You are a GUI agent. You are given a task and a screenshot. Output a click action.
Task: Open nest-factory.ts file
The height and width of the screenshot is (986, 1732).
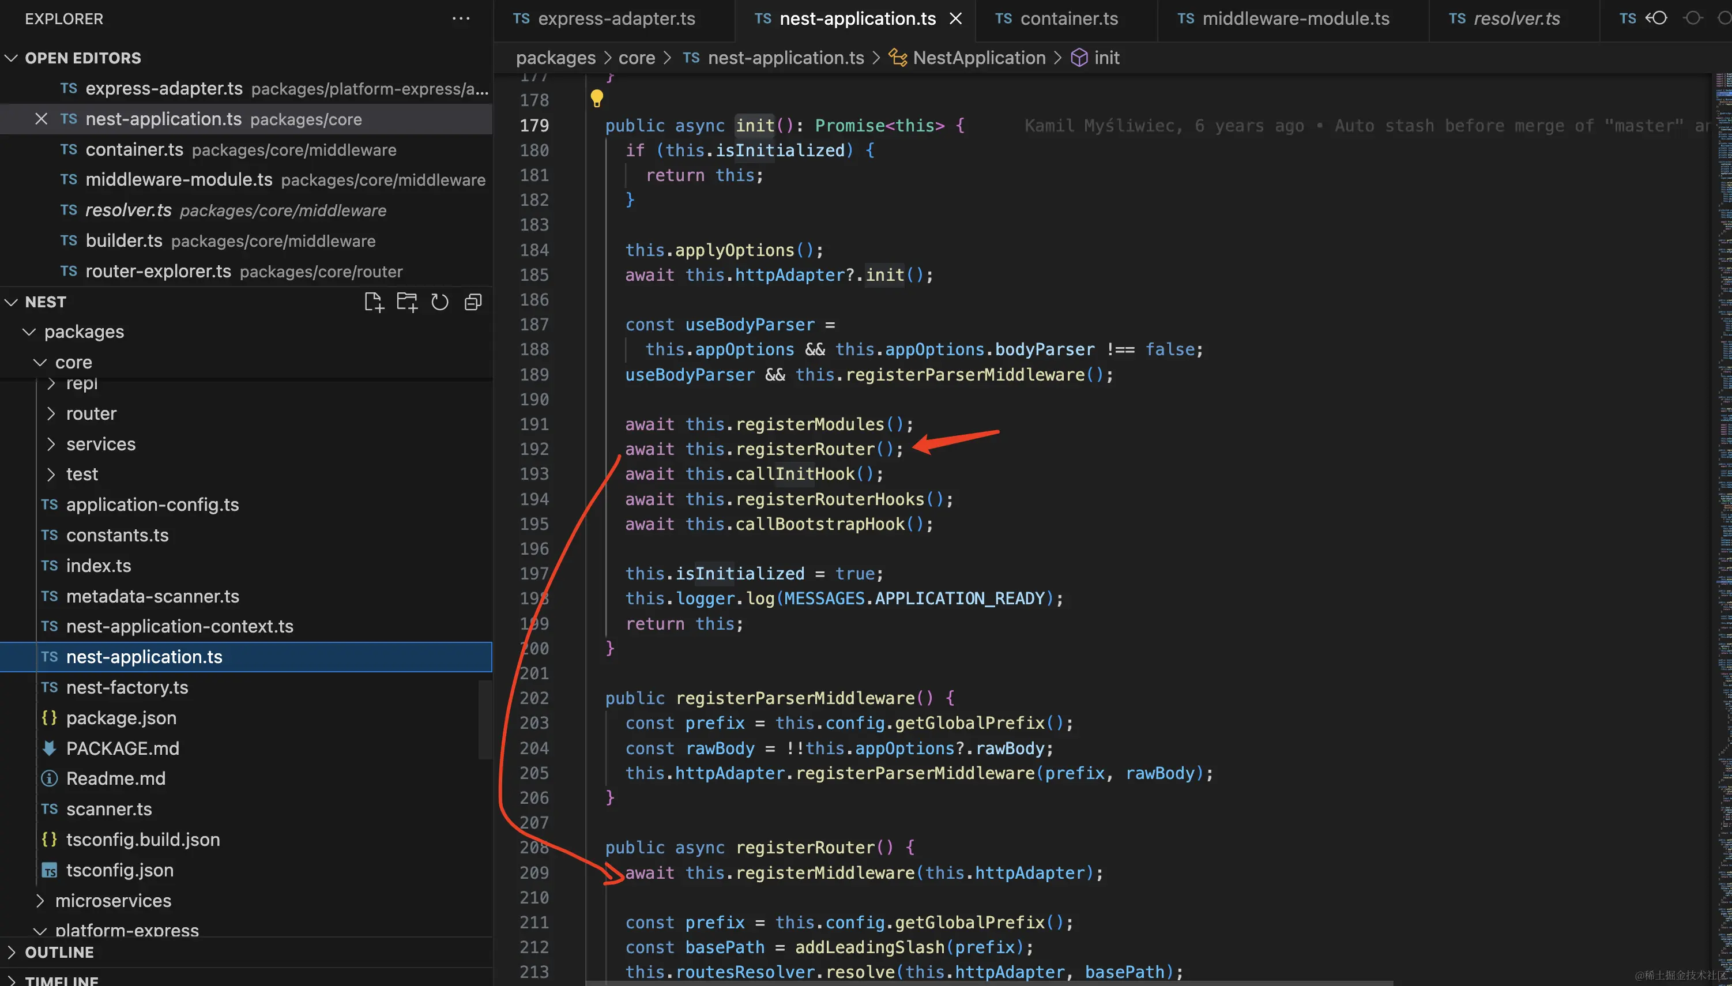click(246, 687)
